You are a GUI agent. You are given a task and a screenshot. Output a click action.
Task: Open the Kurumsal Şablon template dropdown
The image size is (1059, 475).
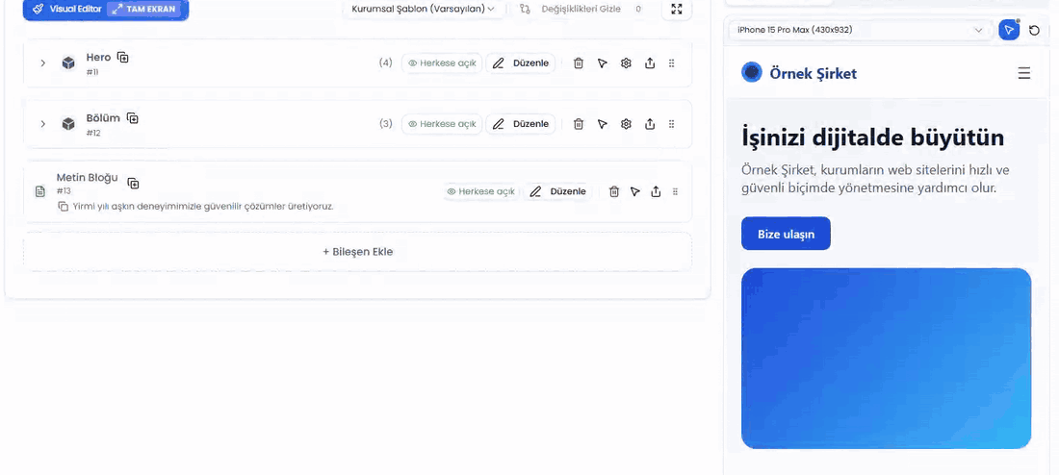(424, 9)
